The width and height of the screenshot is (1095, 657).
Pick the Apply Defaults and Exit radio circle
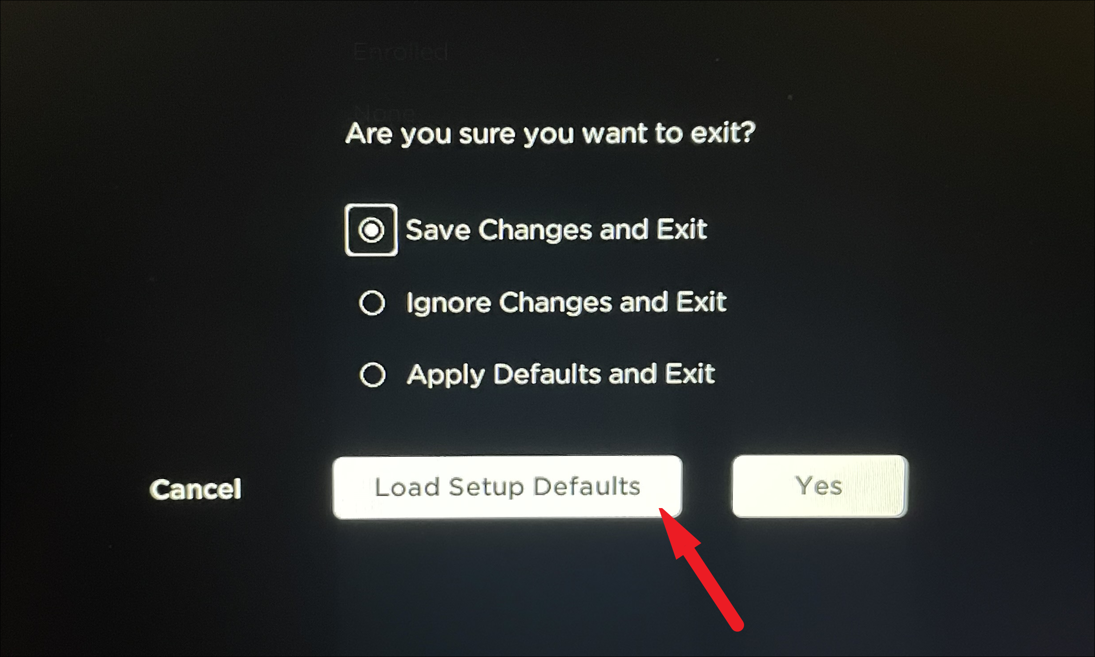point(372,375)
